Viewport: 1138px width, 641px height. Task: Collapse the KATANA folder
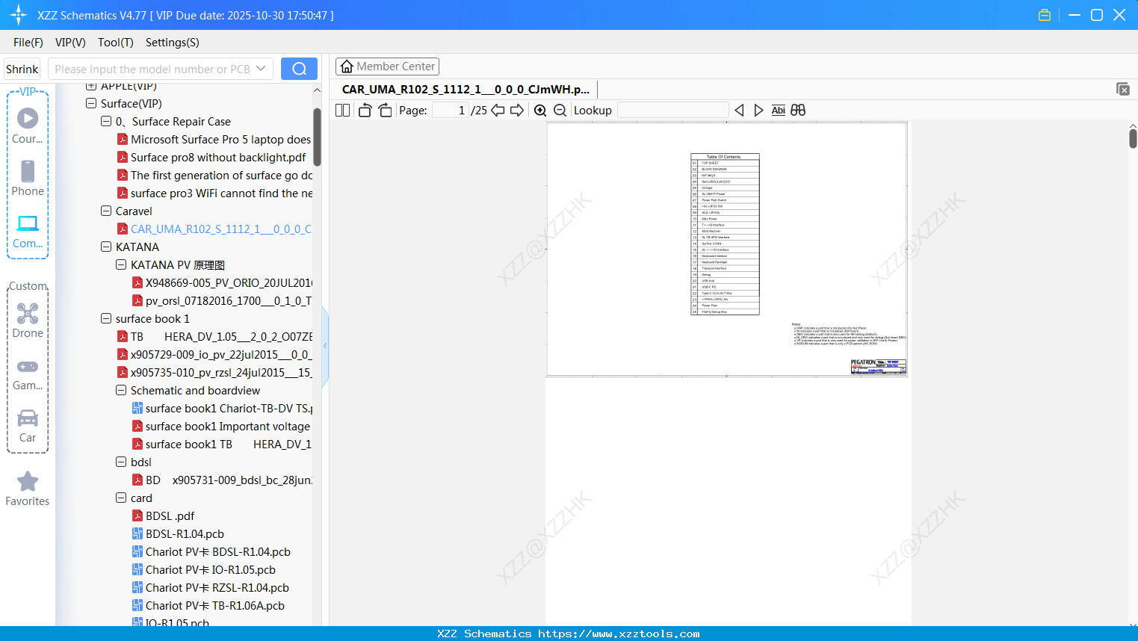tap(106, 247)
